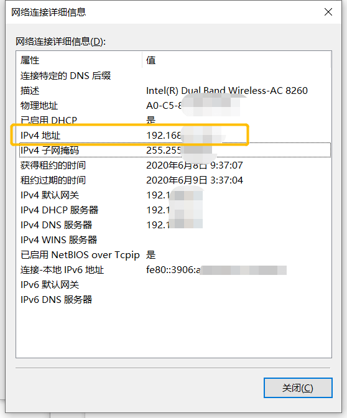This screenshot has height=418, width=347.
Task: Select the 租约过期的时间 row
Action: 175,180
